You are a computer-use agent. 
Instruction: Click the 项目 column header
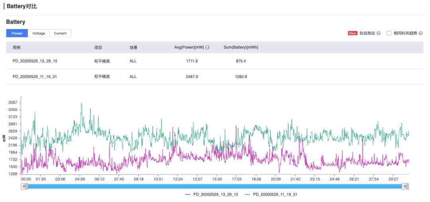point(98,47)
